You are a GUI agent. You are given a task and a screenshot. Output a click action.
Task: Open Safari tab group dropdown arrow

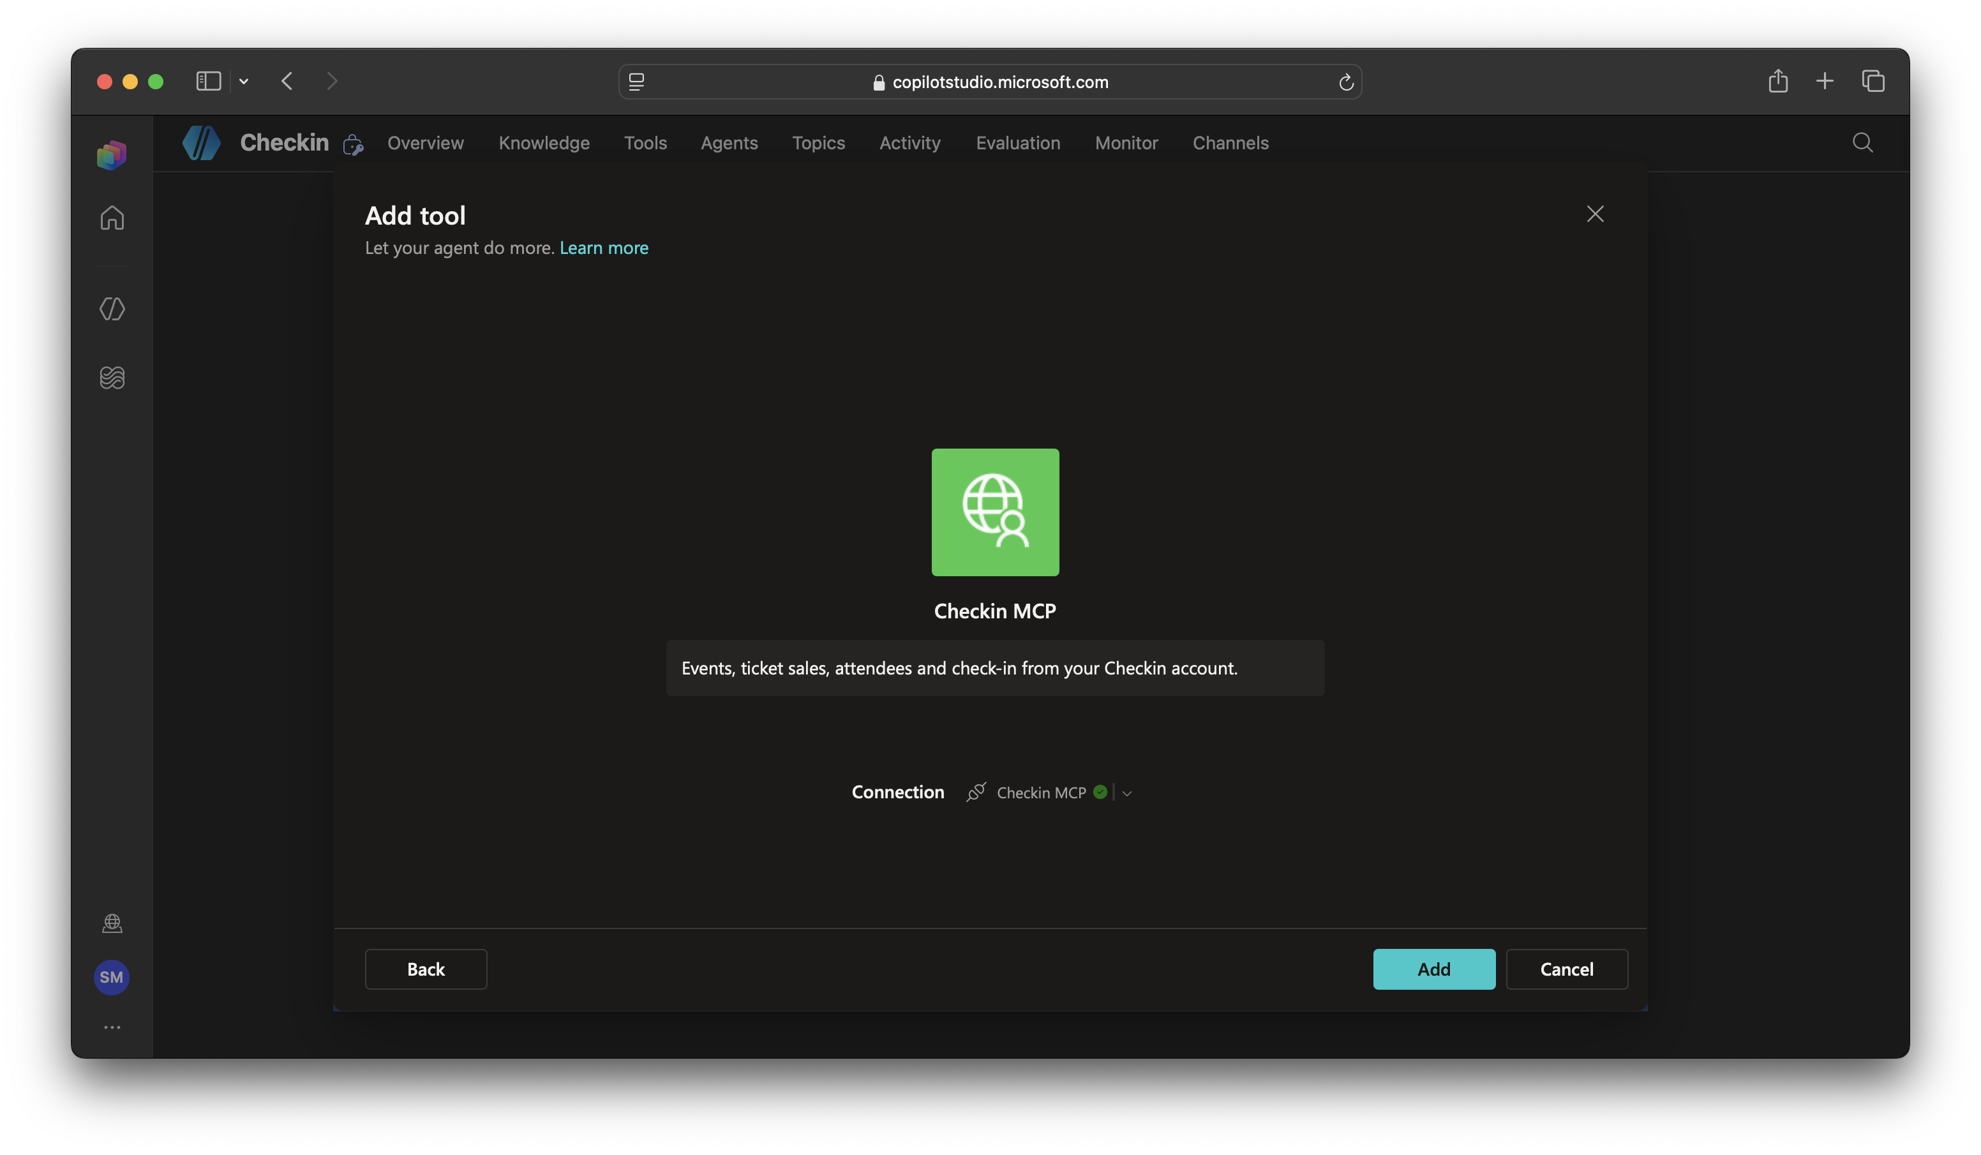tap(244, 81)
